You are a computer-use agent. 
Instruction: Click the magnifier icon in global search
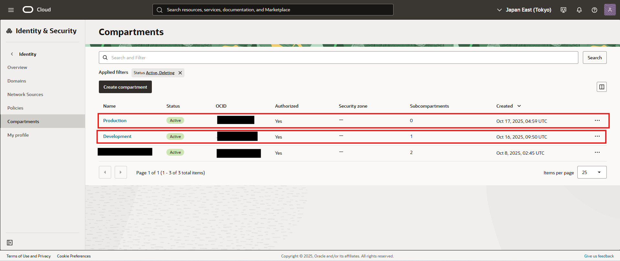(160, 10)
